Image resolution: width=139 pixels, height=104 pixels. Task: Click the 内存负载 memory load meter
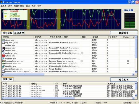[x=130, y=20]
